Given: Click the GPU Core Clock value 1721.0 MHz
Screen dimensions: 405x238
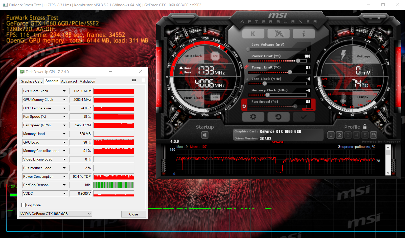Looking at the screenshot, I should (81, 91).
